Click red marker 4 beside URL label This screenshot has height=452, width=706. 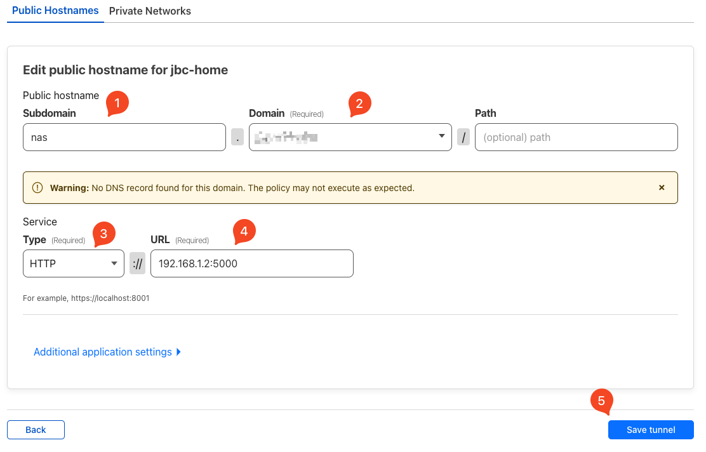pyautogui.click(x=244, y=231)
